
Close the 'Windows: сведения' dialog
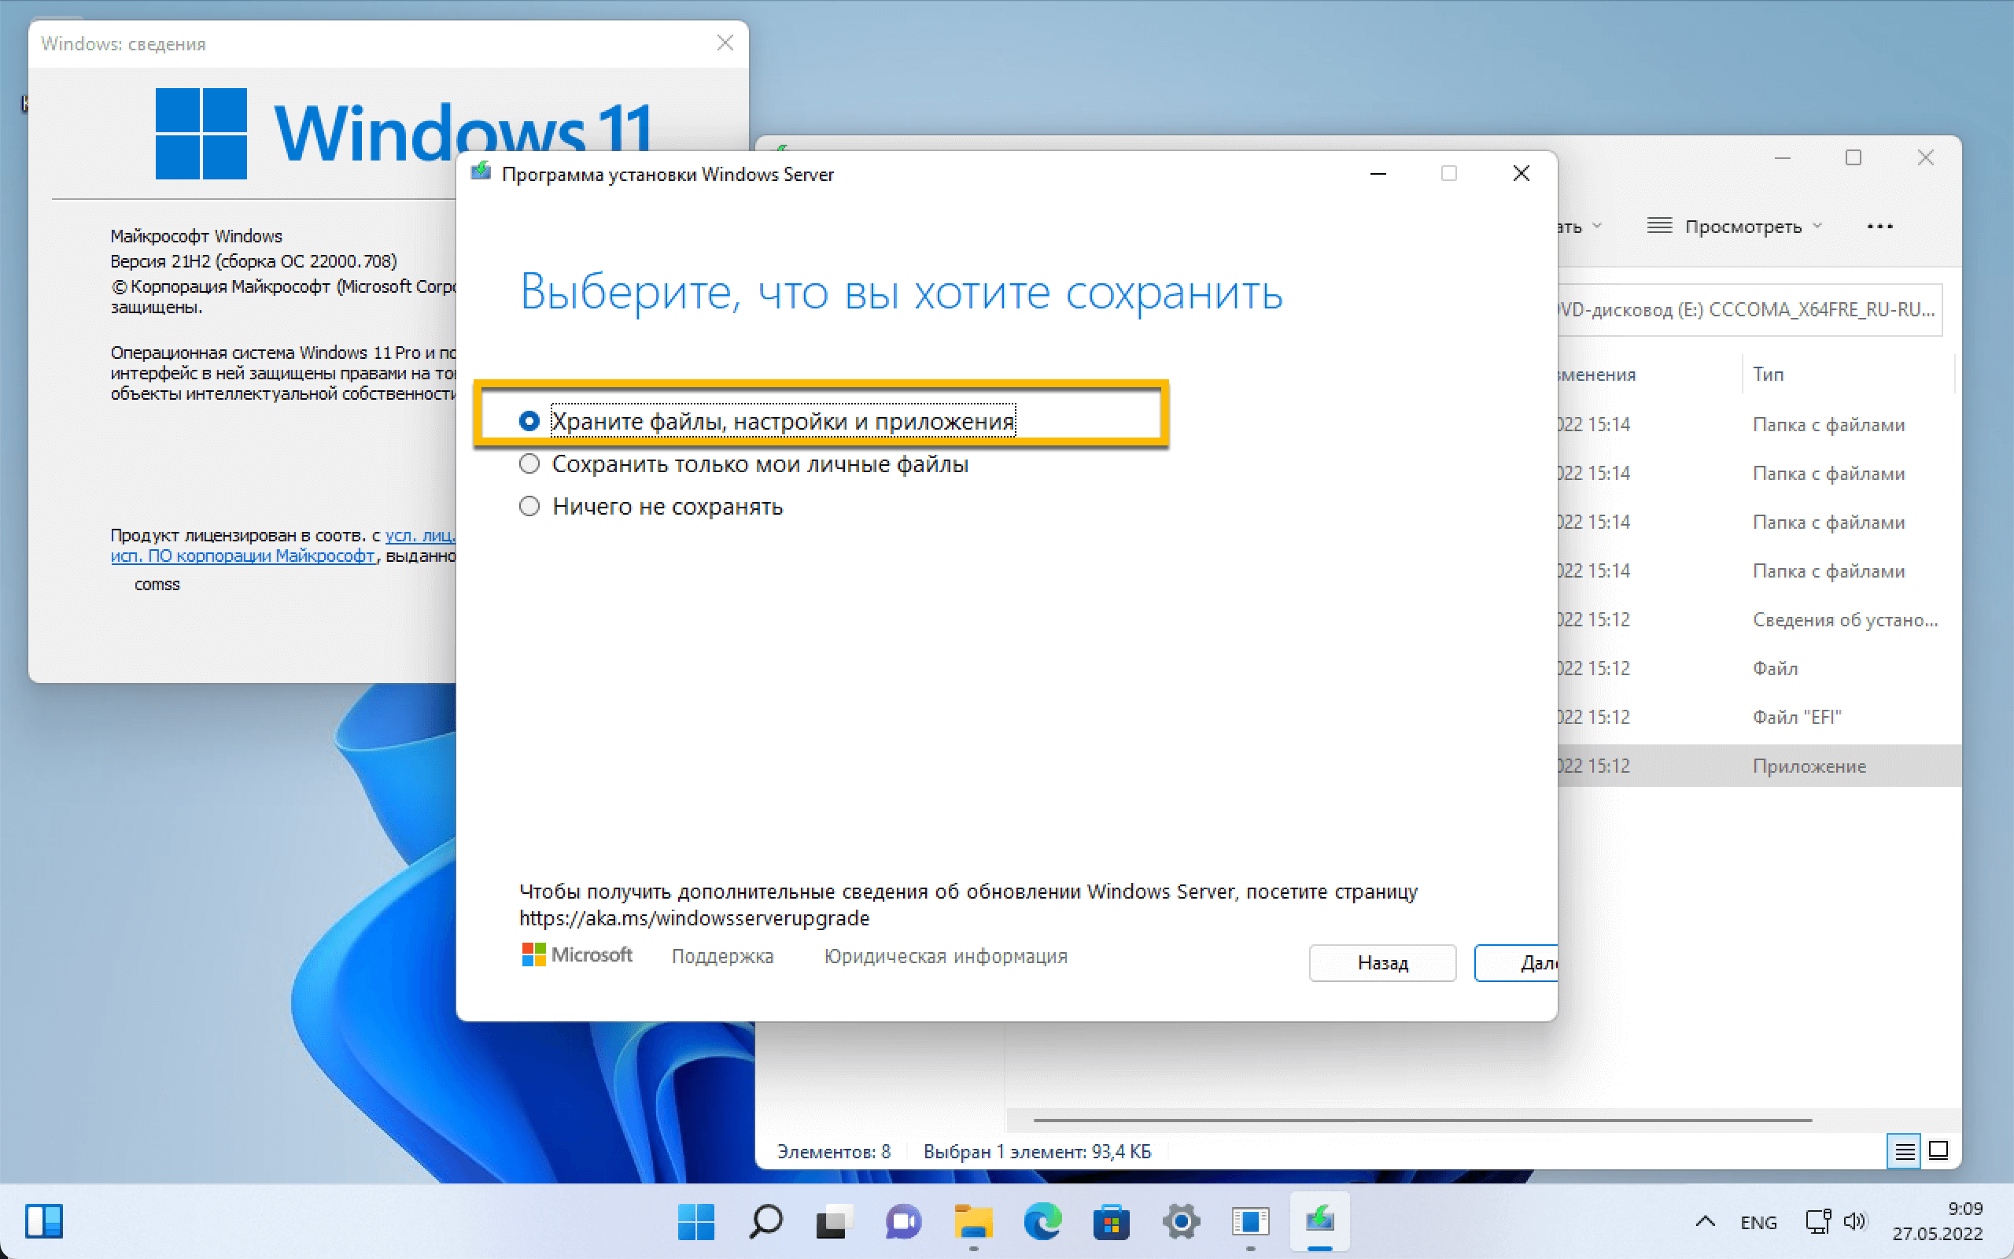pos(725,43)
